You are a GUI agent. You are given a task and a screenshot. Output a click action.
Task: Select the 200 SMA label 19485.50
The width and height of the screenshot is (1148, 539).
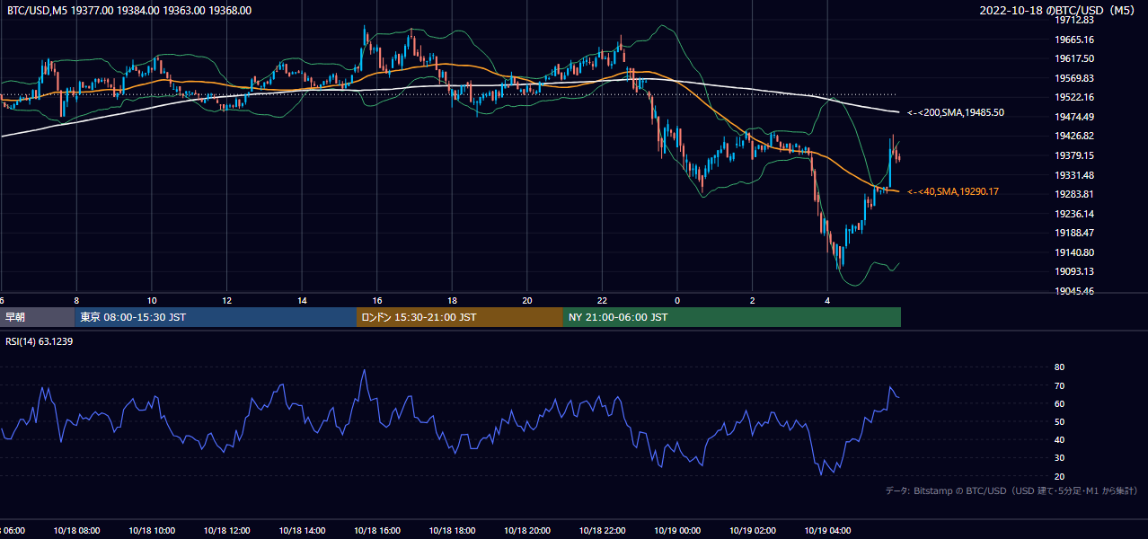click(x=956, y=112)
